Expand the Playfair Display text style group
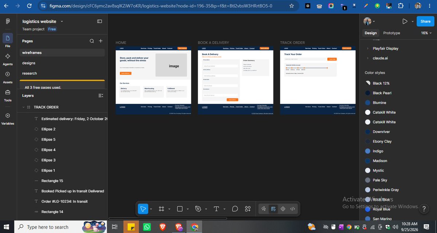This screenshot has height=233, width=437. (368, 48)
